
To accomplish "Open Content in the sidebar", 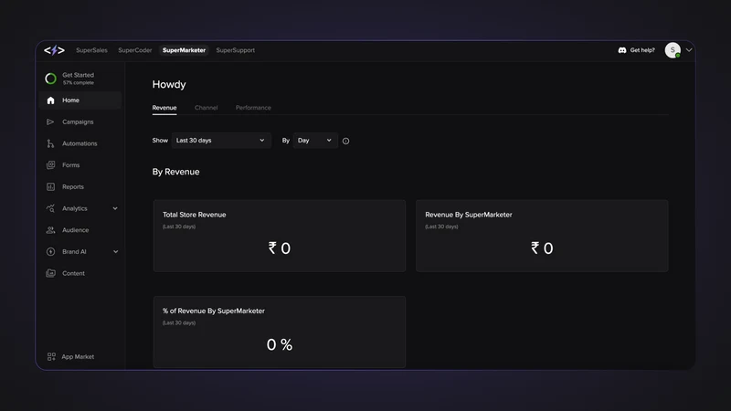I will point(80,273).
